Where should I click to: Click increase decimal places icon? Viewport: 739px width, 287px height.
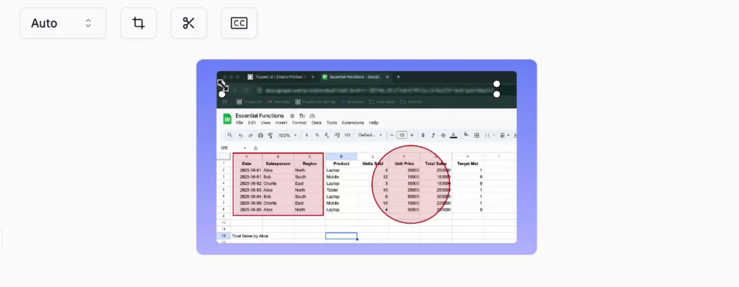coord(337,135)
